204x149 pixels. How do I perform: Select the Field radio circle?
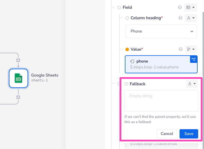click(119, 8)
